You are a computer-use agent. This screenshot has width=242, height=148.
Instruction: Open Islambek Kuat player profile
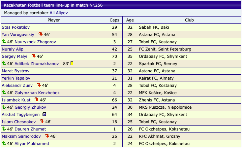pyautogui.click(x=16, y=100)
